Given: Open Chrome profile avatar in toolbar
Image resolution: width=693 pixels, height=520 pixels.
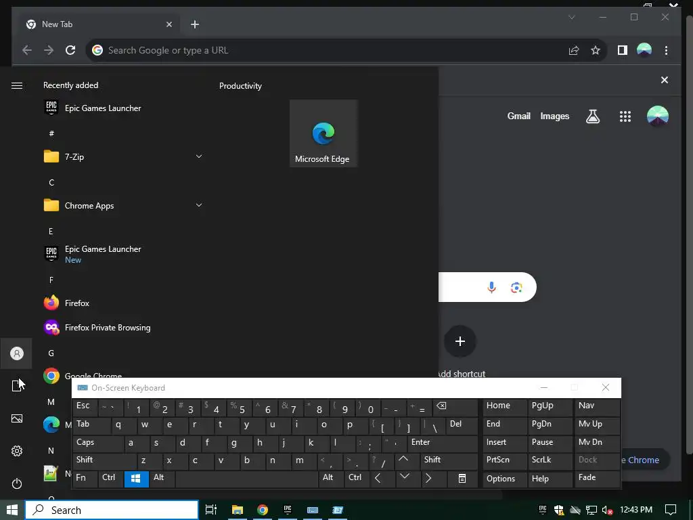Looking at the screenshot, I should click(x=644, y=50).
